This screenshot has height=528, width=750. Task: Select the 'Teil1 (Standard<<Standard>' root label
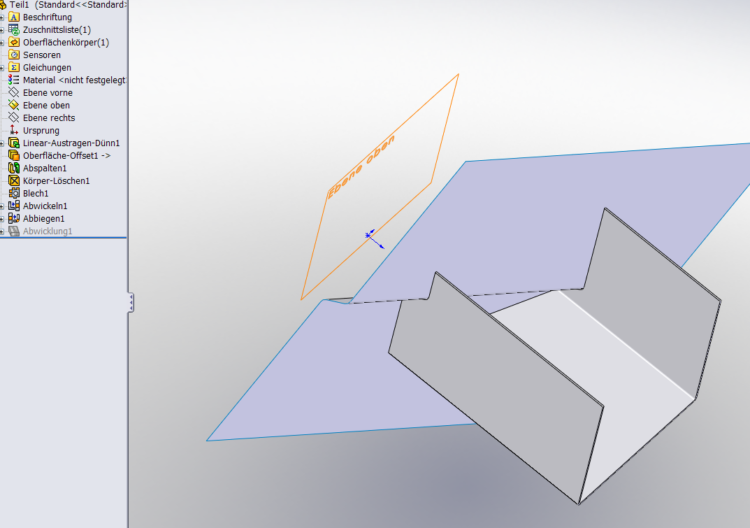tap(68, 5)
